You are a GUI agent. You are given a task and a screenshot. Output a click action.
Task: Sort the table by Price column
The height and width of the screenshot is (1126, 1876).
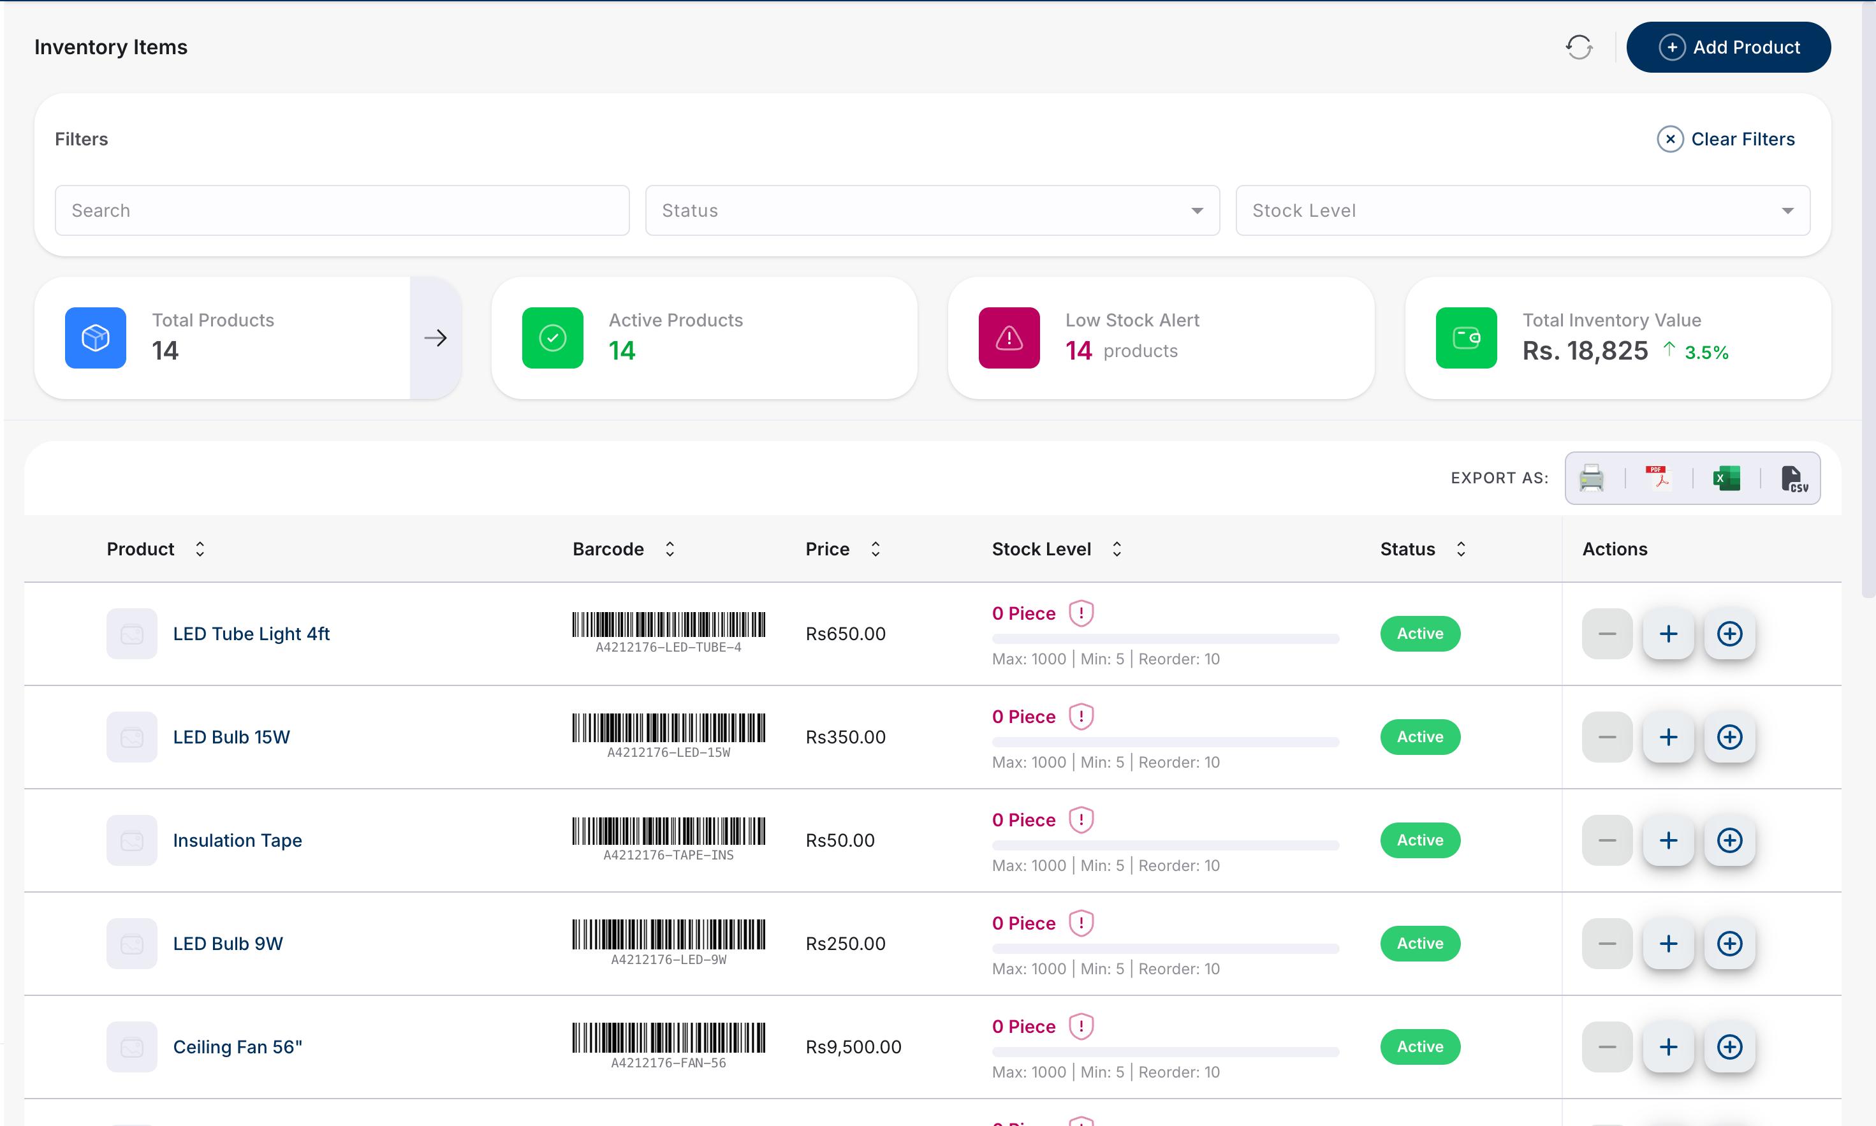point(876,548)
